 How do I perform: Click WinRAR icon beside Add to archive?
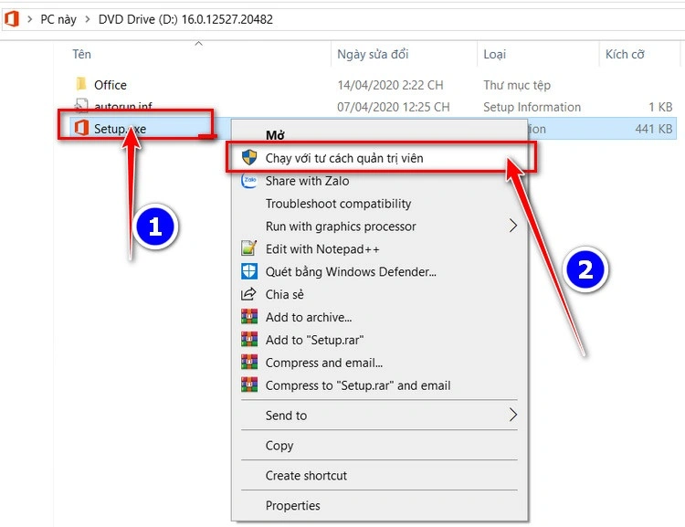point(249,317)
